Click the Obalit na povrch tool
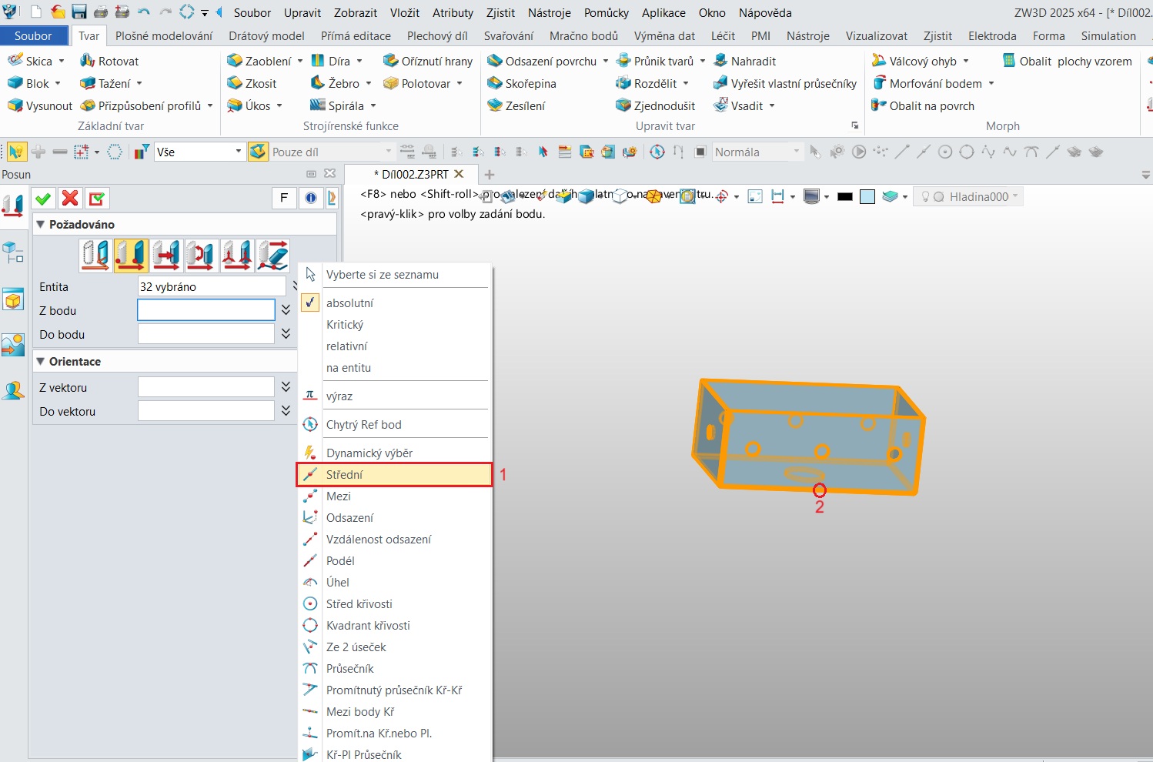This screenshot has width=1153, height=762. point(923,105)
